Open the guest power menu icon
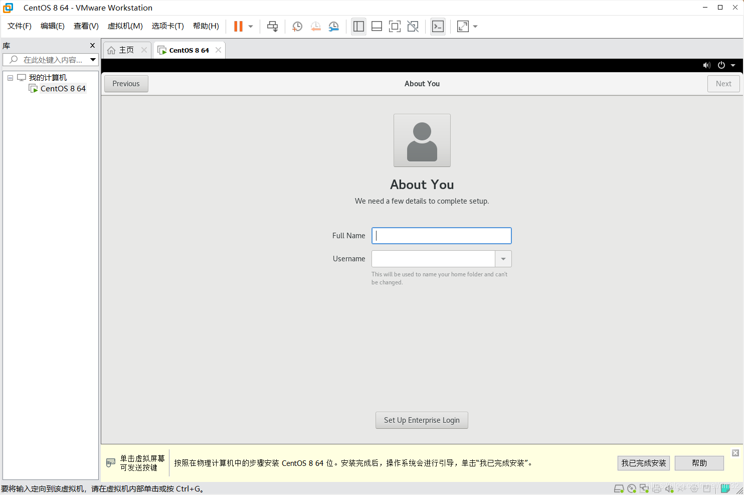This screenshot has height=495, width=744. (x=721, y=65)
